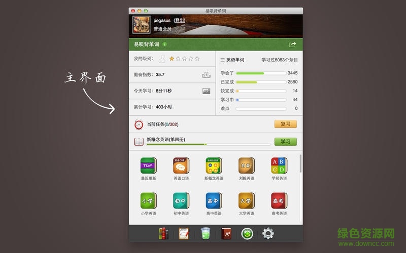Click the share arrow icon in green header

point(293,45)
